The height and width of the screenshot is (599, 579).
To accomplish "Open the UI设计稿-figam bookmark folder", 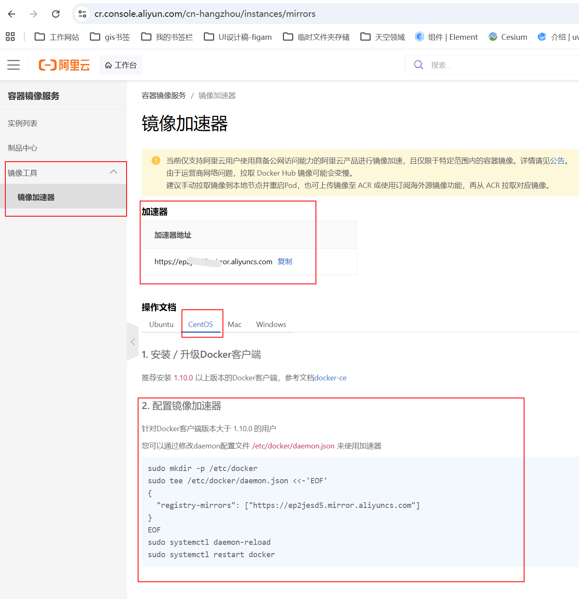I will tap(238, 37).
